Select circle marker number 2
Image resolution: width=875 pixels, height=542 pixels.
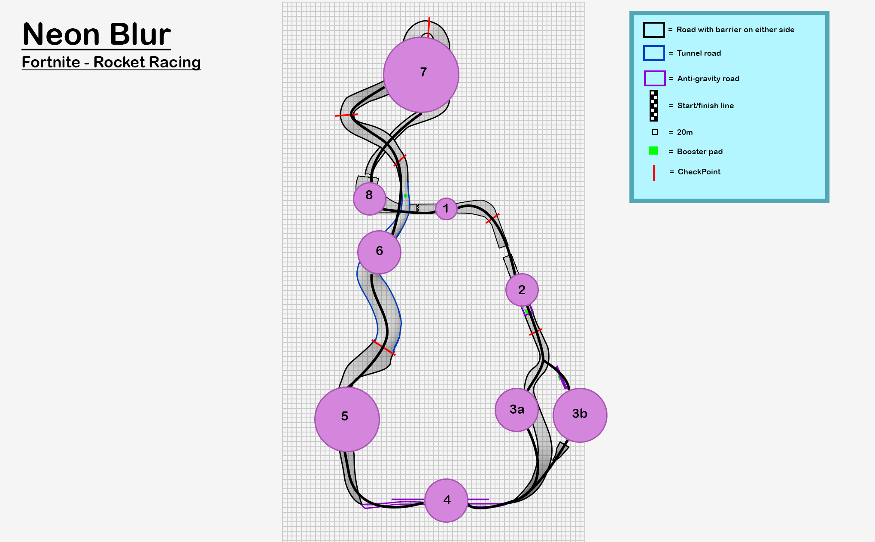pyautogui.click(x=522, y=290)
